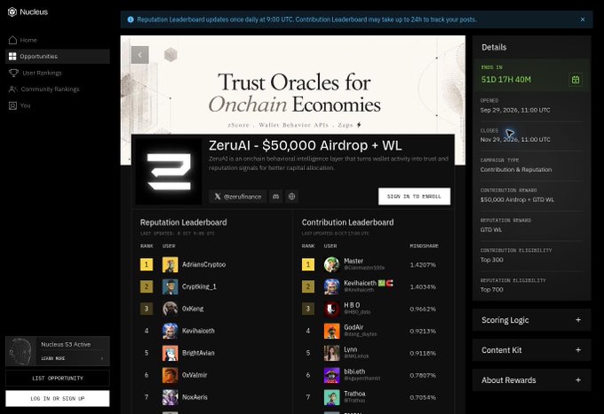This screenshot has height=414, width=604.
Task: Open AdriansCryptoo avatar in Reputation Leaderboard
Action: (x=170, y=264)
